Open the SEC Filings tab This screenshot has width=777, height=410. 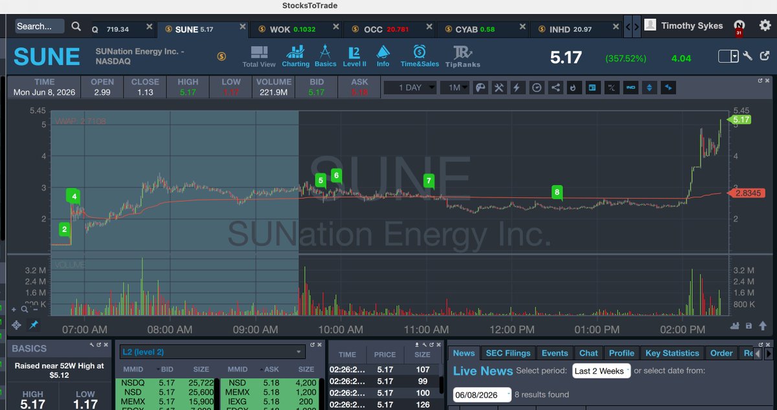[508, 353]
